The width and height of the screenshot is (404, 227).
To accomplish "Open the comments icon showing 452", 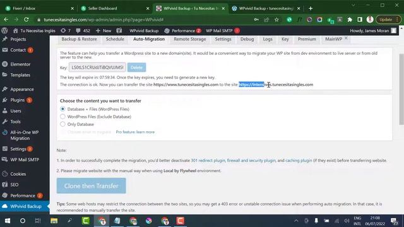I will point(83,31).
